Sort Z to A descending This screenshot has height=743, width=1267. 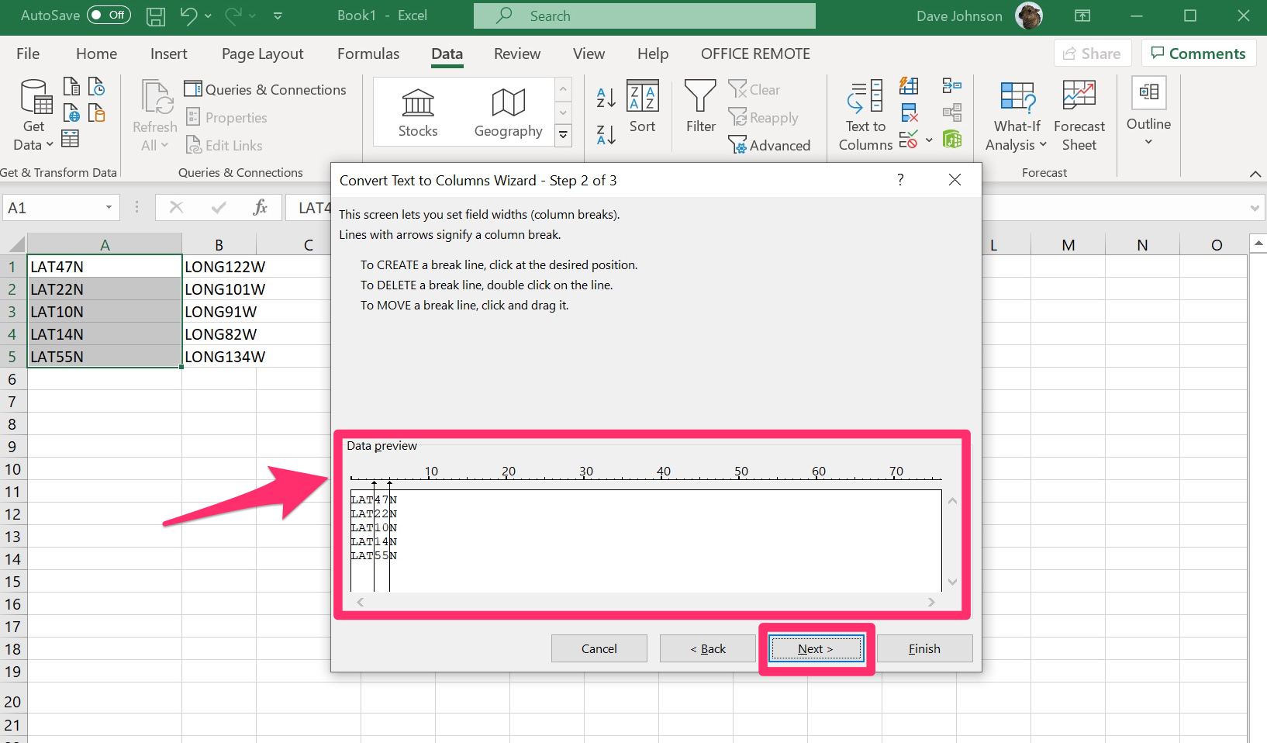tap(606, 134)
